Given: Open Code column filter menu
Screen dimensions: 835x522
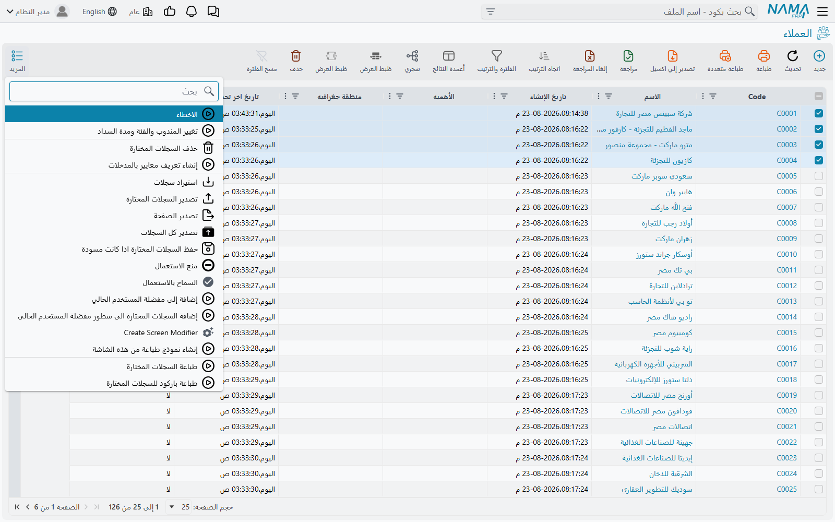Looking at the screenshot, I should [x=713, y=96].
